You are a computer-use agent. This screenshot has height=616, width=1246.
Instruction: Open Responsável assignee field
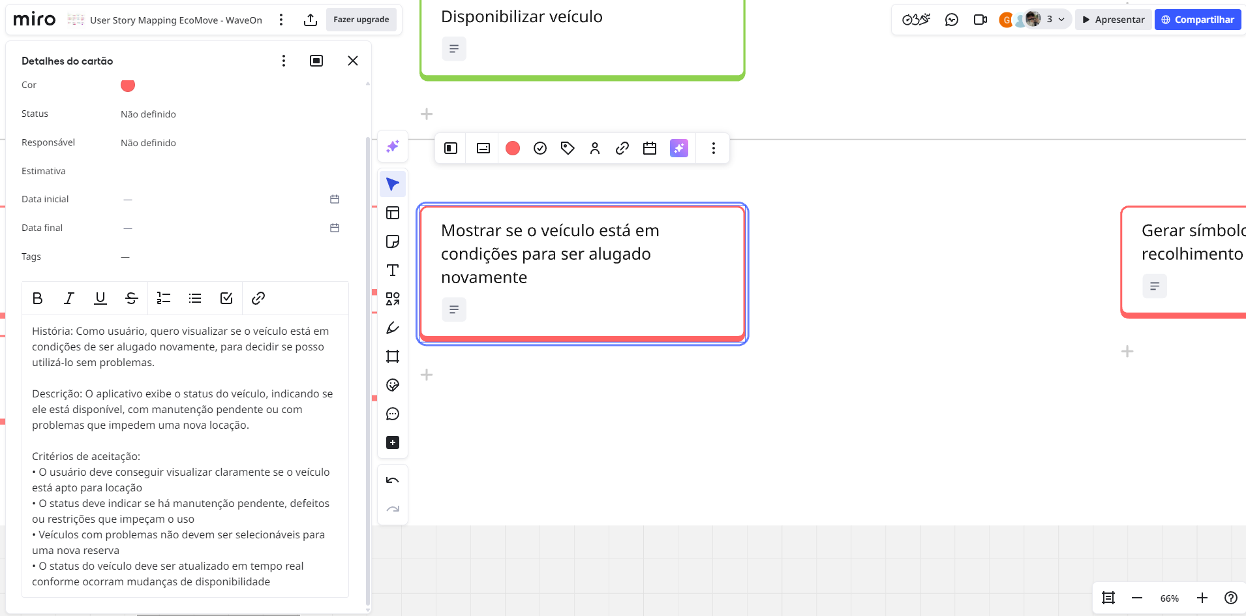[x=149, y=143]
